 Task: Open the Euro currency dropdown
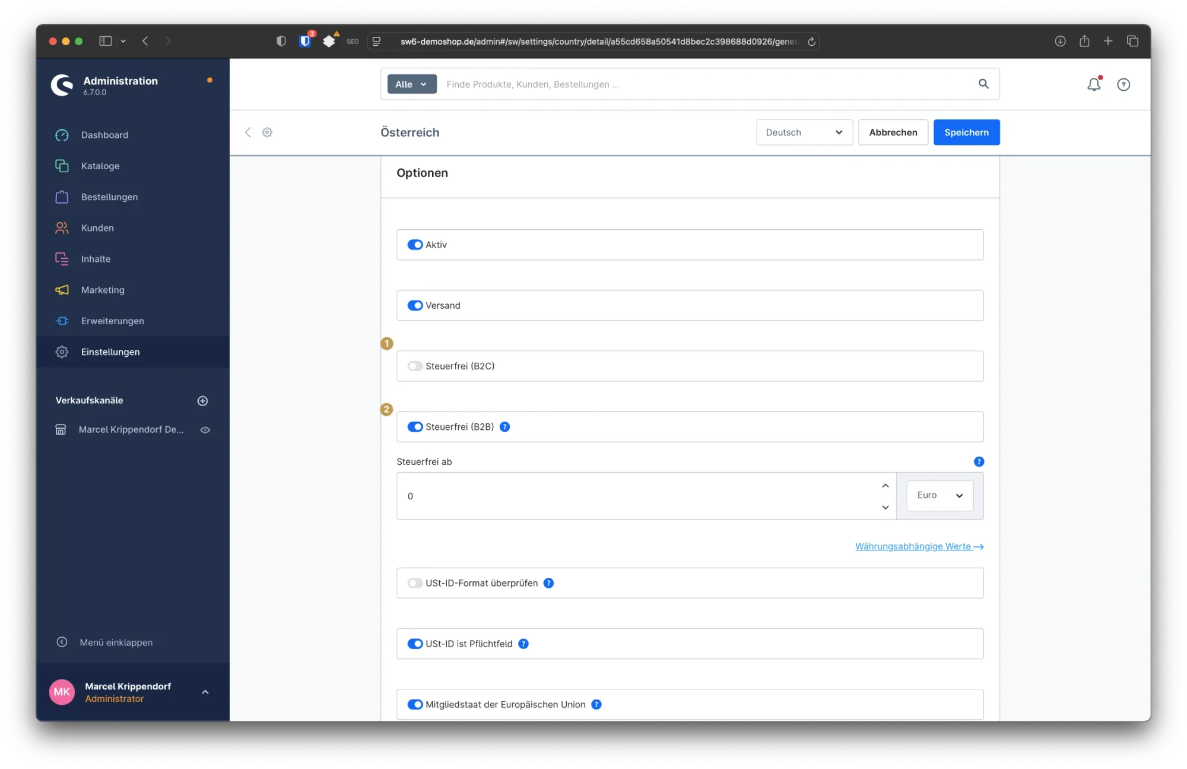[940, 495]
